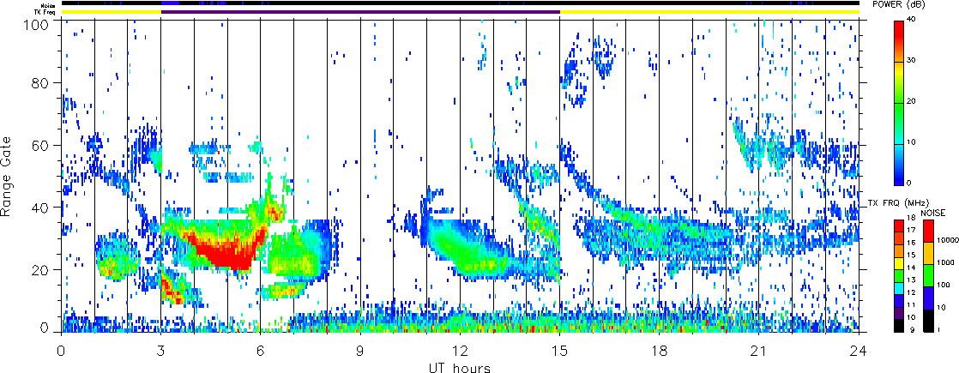Click the UT hours tick label "18"
Viewport: 959px width, 373px height.
tap(660, 351)
